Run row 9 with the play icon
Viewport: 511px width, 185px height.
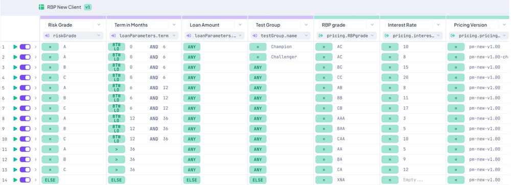15,129
